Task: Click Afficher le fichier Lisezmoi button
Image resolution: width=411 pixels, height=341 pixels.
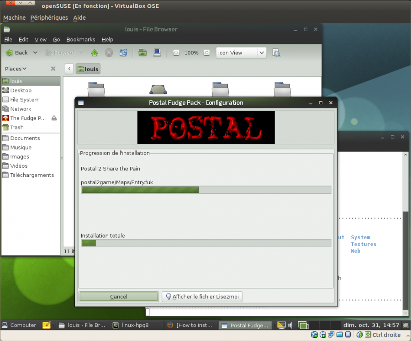Action: (202, 297)
